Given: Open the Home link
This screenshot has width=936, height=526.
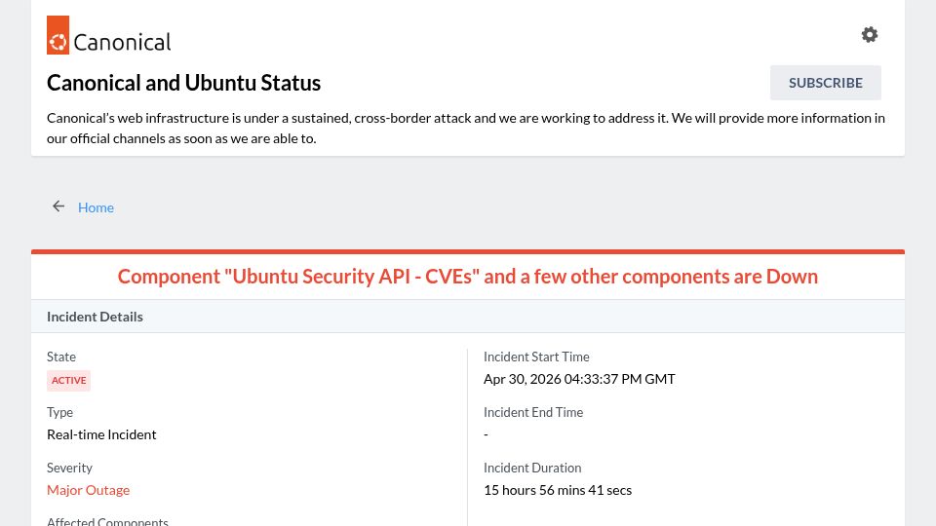Looking at the screenshot, I should (x=96, y=207).
